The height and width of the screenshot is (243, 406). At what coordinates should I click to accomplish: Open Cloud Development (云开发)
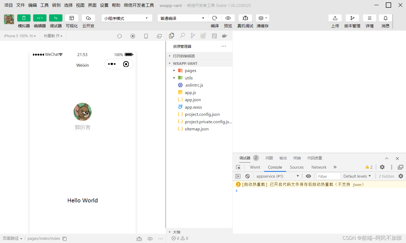click(x=88, y=18)
